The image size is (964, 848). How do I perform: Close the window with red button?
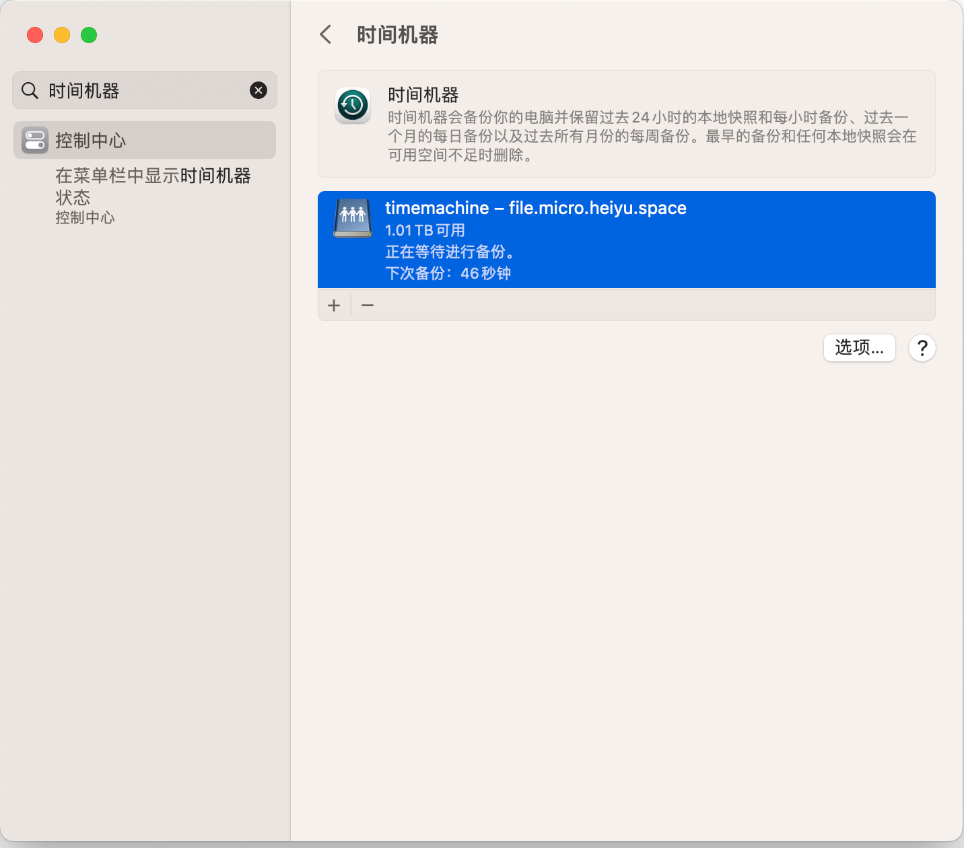pyautogui.click(x=35, y=35)
